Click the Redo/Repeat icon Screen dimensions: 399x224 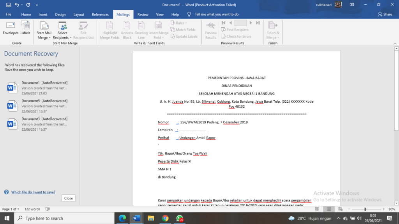coord(28,5)
